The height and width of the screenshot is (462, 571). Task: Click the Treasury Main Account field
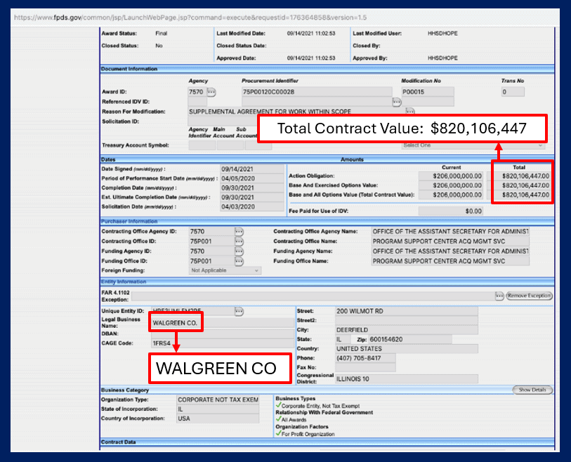click(x=230, y=145)
